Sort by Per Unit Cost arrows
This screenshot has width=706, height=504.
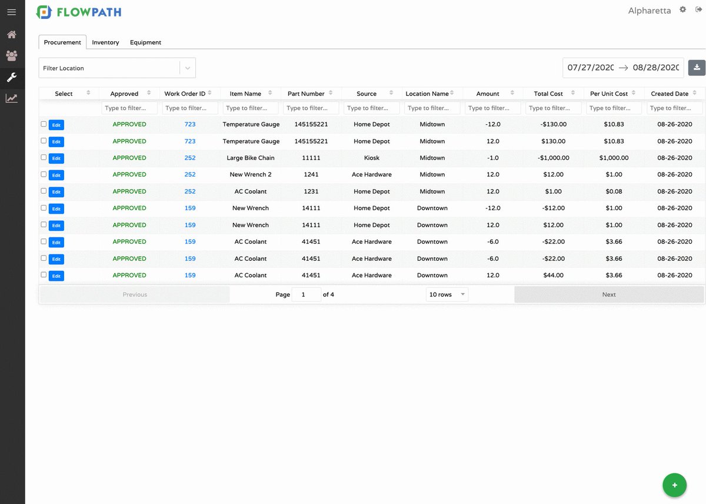(634, 93)
